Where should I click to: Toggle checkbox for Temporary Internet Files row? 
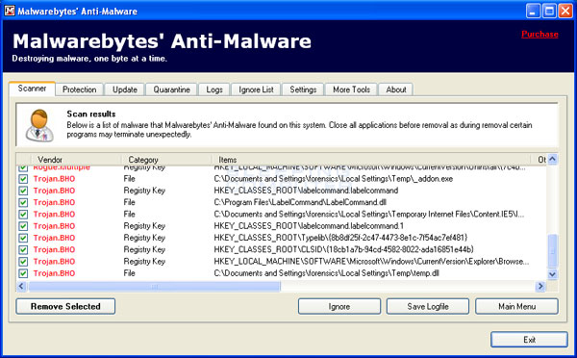coord(23,215)
